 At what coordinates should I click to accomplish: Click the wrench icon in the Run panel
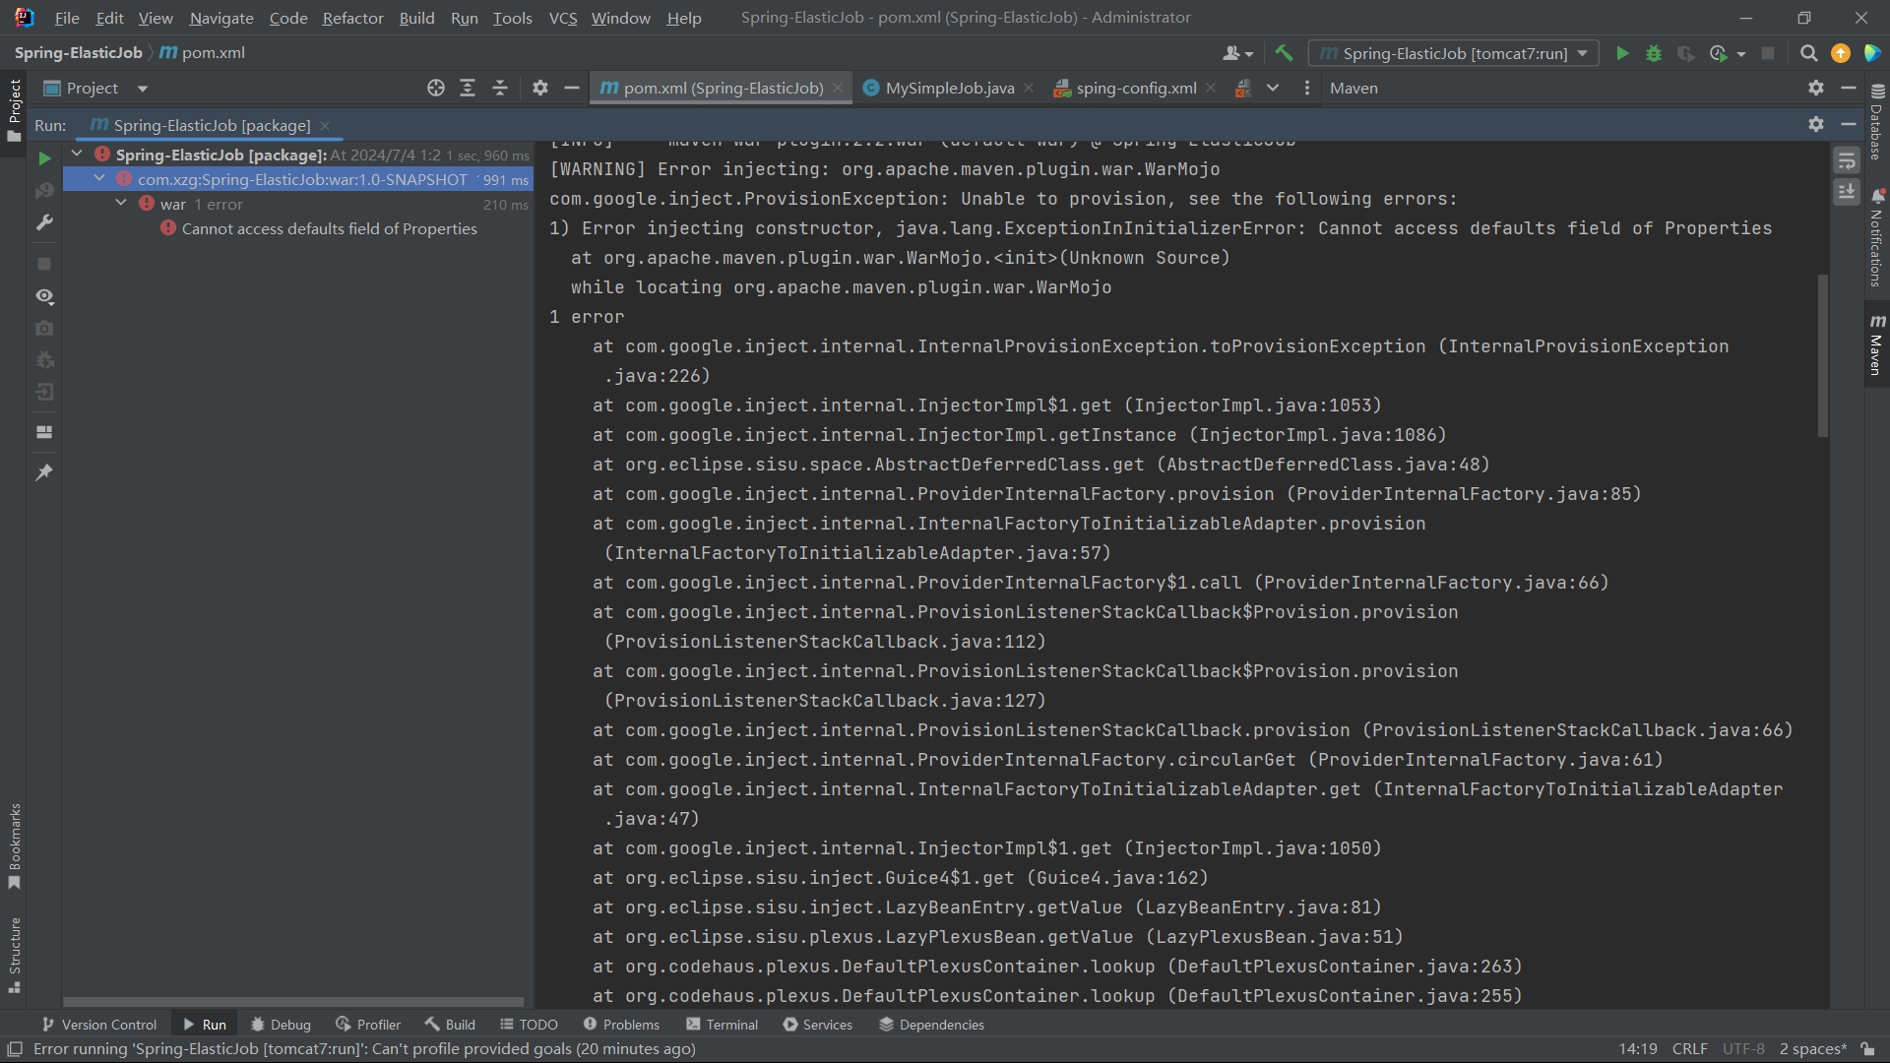coord(44,222)
